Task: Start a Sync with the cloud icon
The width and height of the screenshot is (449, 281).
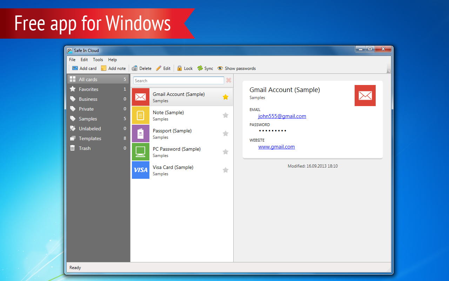Action: 199,68
